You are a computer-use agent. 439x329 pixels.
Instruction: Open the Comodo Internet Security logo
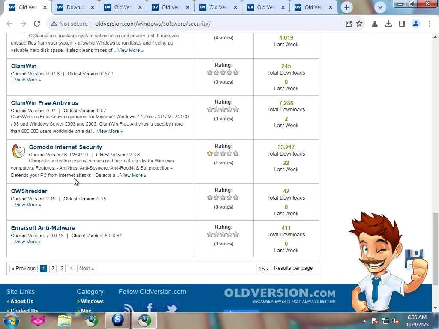click(18, 151)
